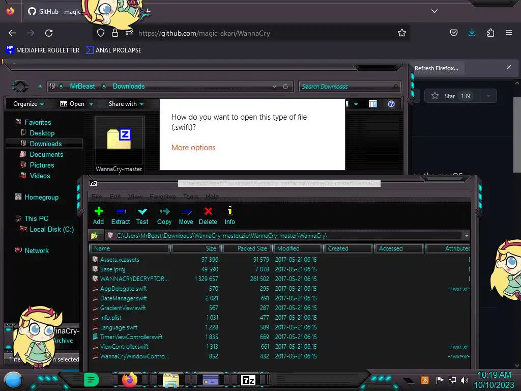
Task: Click the green notes app taskbar icon
Action: [92, 380]
